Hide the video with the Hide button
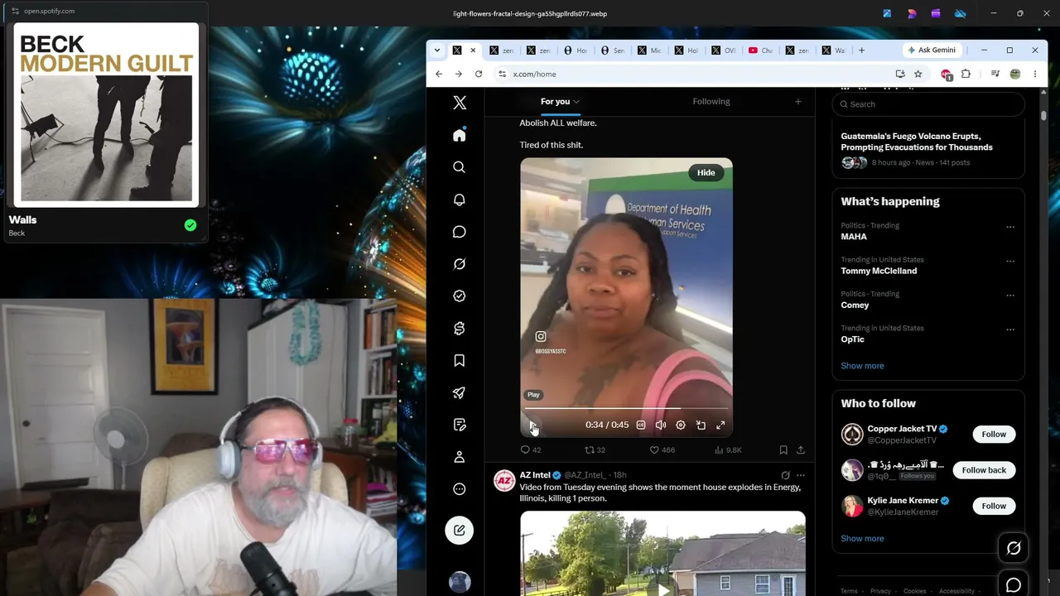Image resolution: width=1060 pixels, height=596 pixels. click(x=706, y=172)
